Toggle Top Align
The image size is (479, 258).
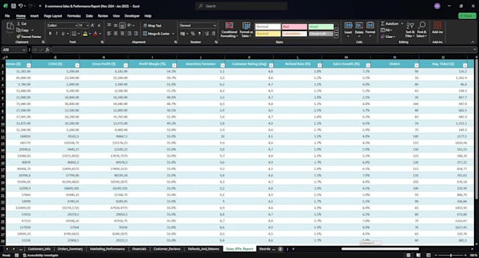(109, 25)
